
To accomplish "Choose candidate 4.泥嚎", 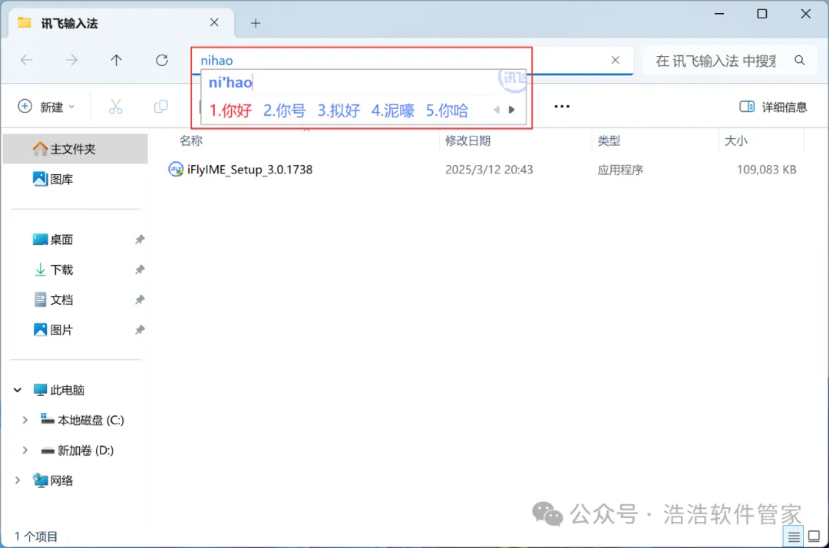I will [393, 111].
